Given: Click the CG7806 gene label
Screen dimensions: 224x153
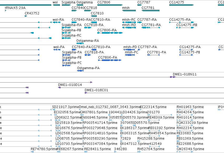Looking at the screenshot, I should coord(104,2).
